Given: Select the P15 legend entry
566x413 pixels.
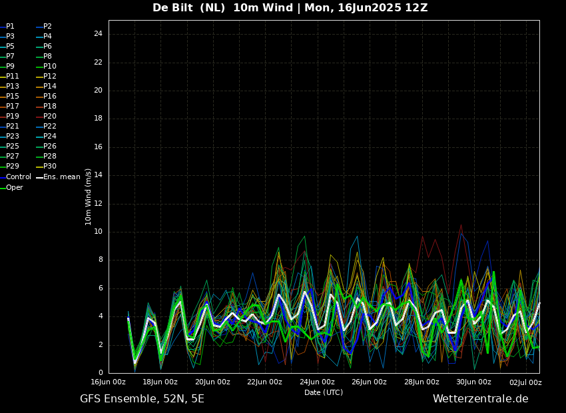Looking at the screenshot, I should [13, 97].
